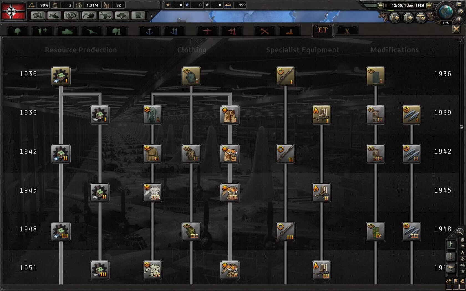Toggle the star map mode button
This screenshot has width=466, height=291.
[x=462, y=272]
